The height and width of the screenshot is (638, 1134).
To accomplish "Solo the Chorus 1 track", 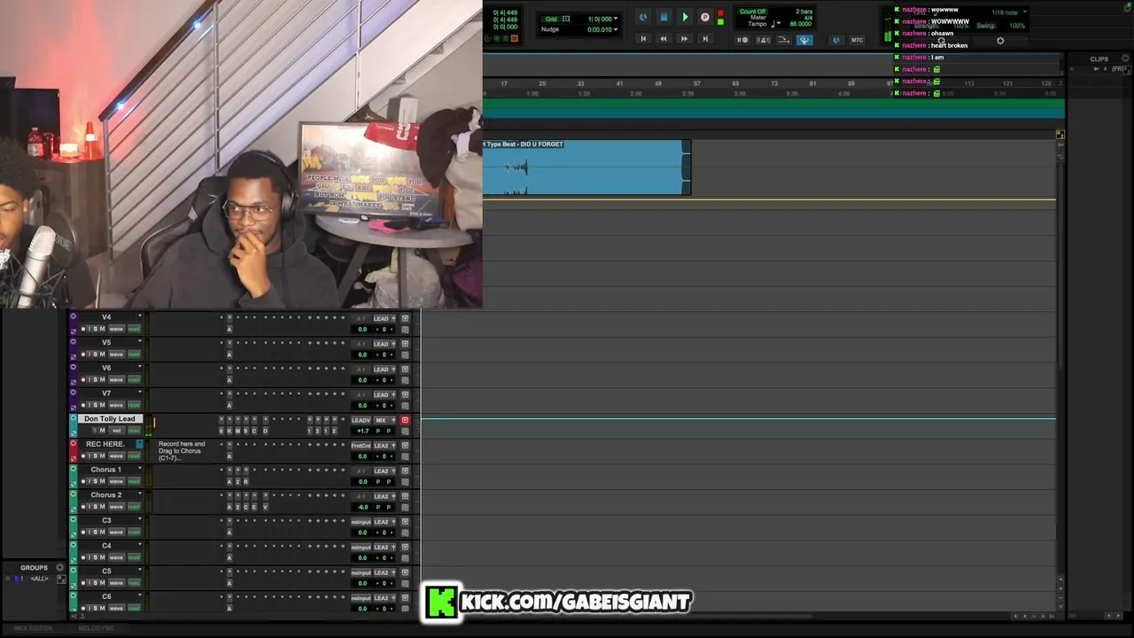I will 96,481.
